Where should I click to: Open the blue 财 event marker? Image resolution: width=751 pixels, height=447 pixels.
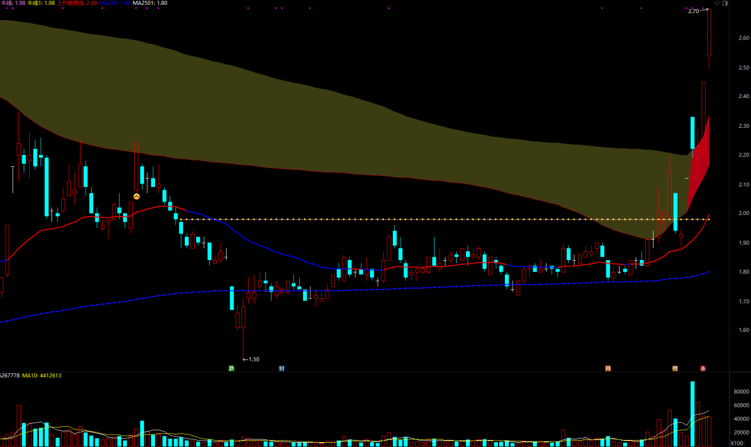282,368
